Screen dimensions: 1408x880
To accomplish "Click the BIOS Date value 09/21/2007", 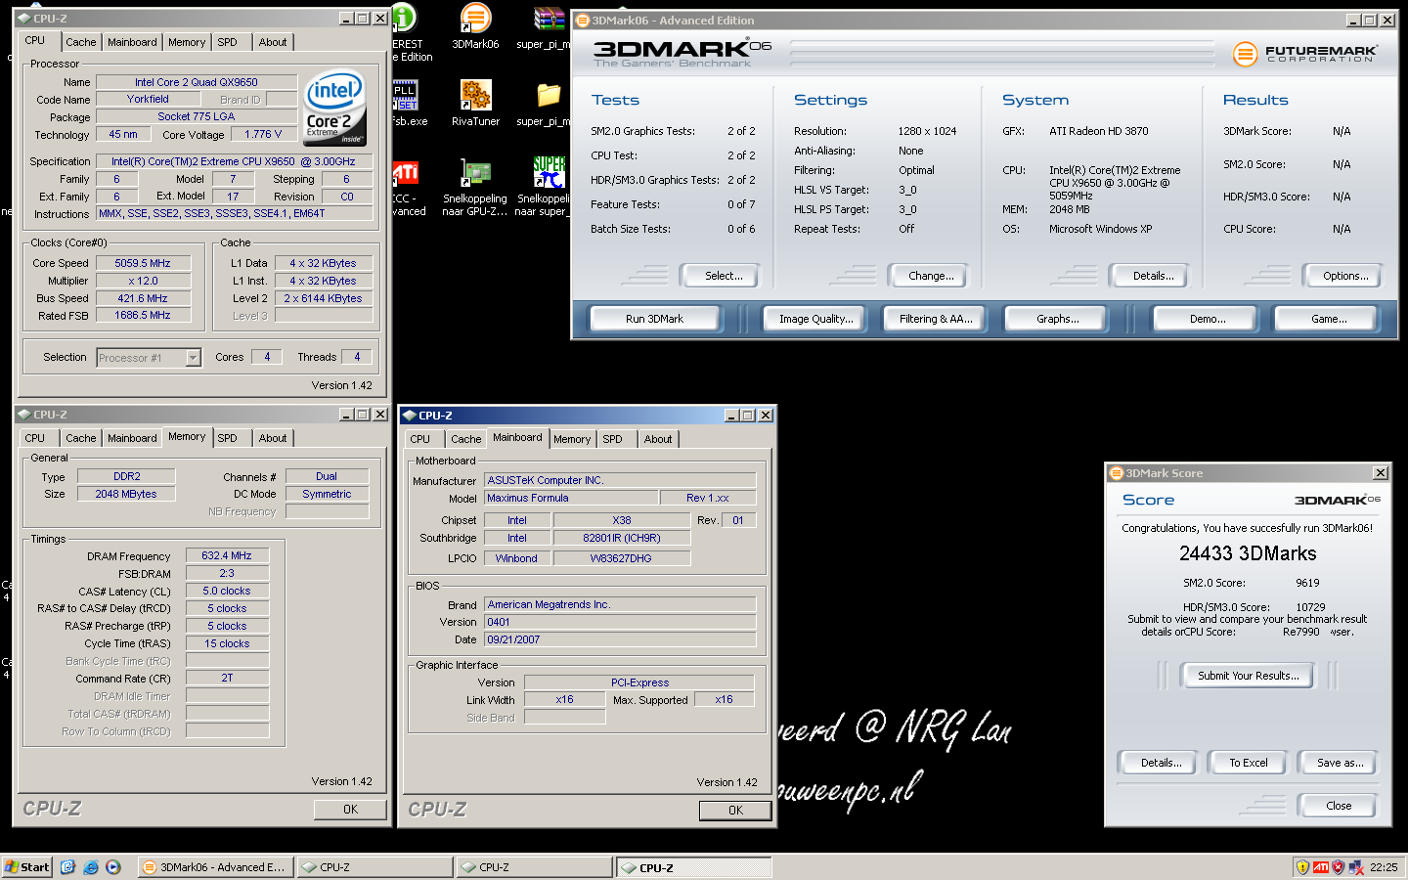I will pos(620,639).
